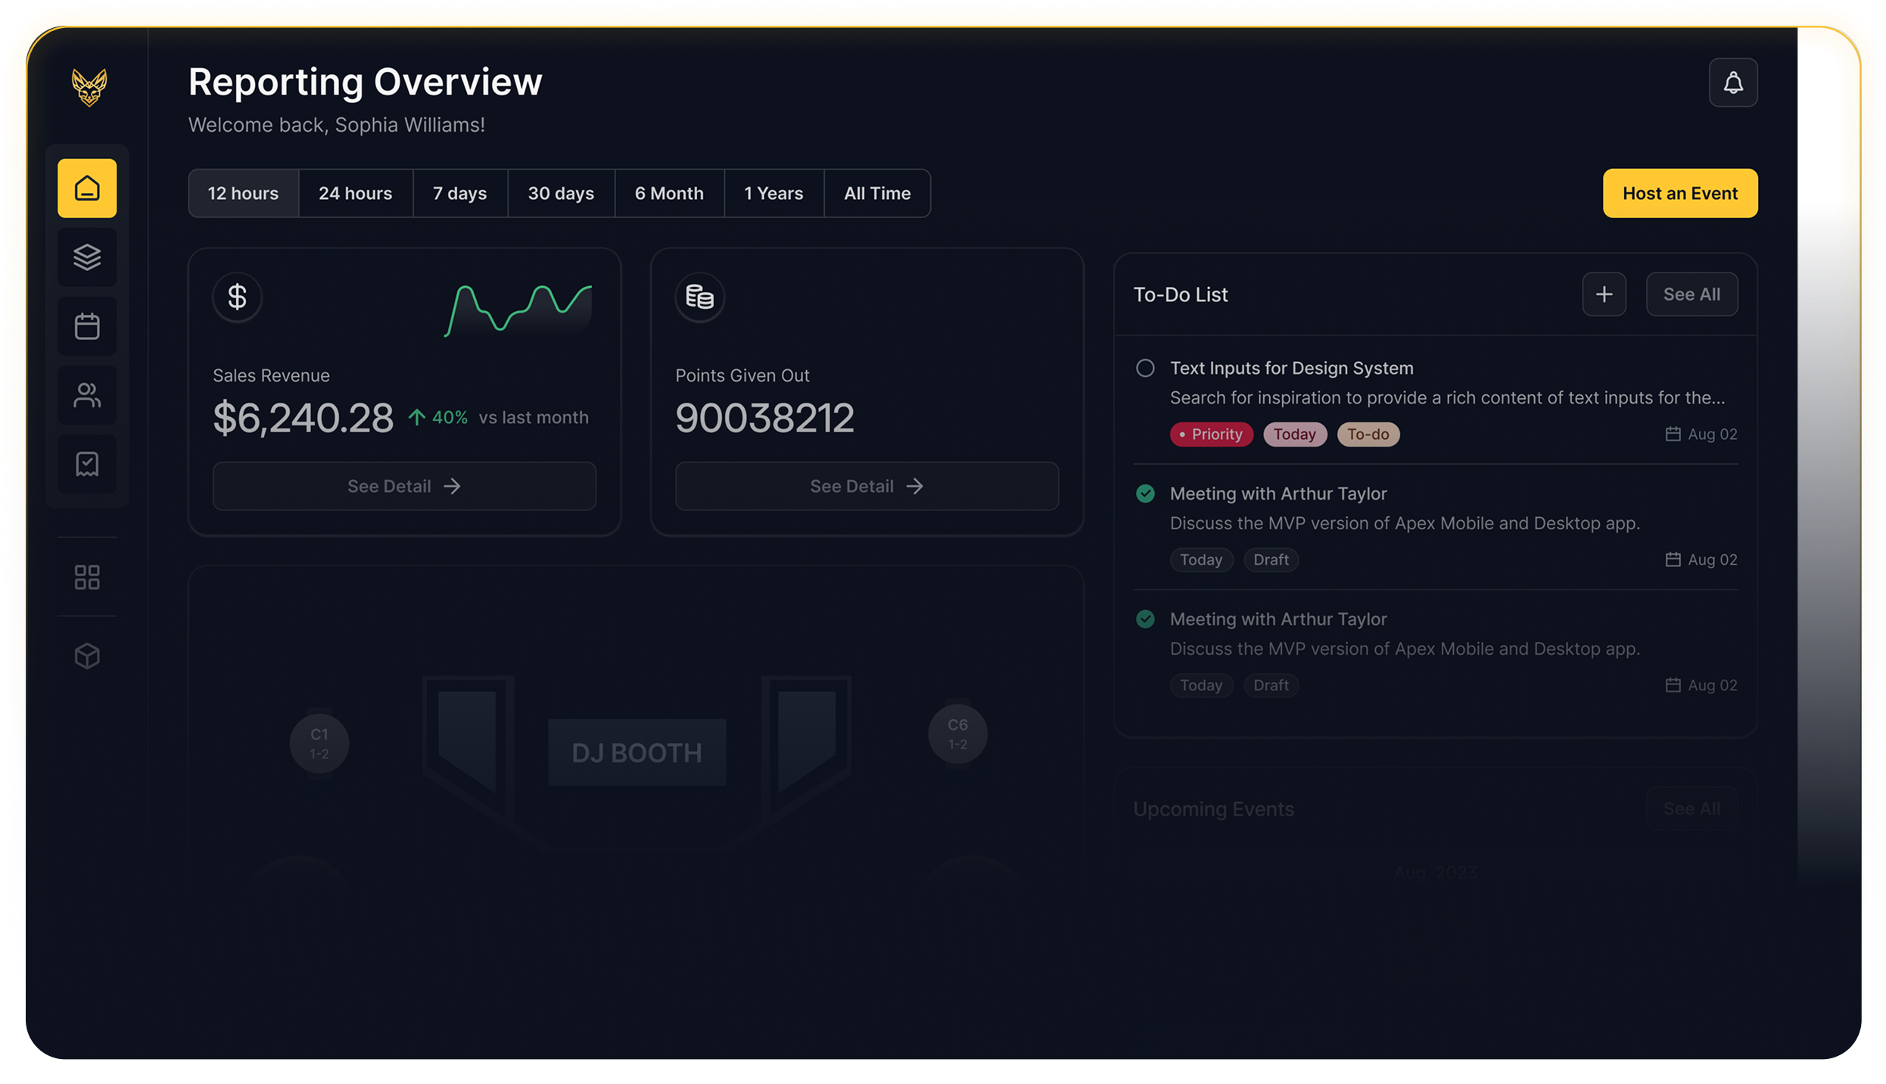
Task: Click See All in To-Do List
Action: click(1691, 294)
